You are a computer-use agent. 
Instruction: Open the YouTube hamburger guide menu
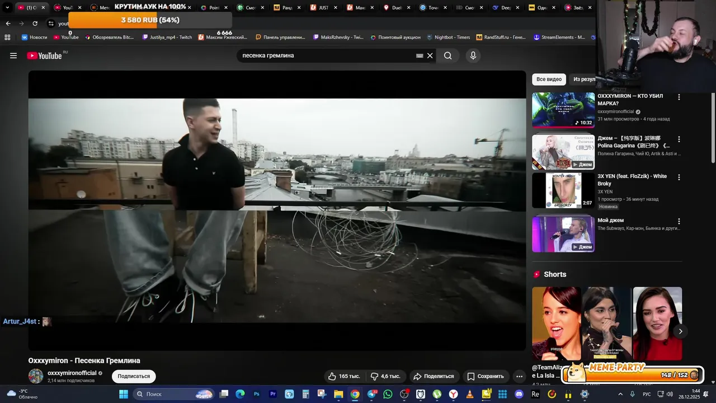(13, 55)
